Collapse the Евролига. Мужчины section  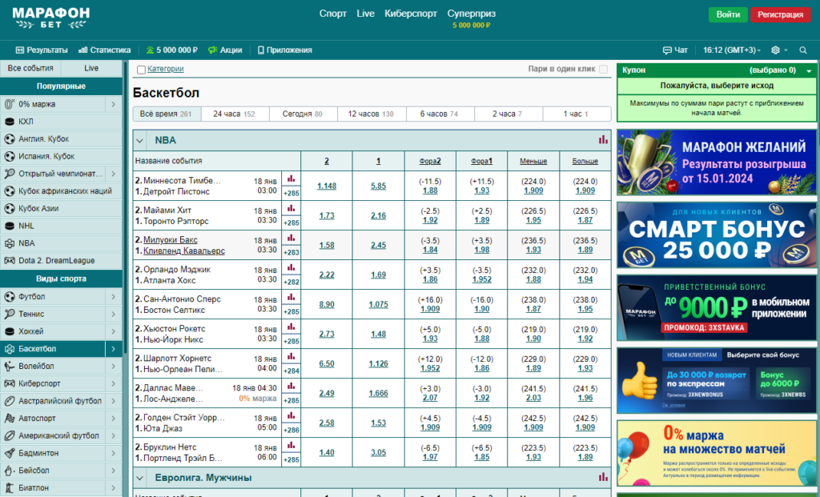[x=139, y=478]
